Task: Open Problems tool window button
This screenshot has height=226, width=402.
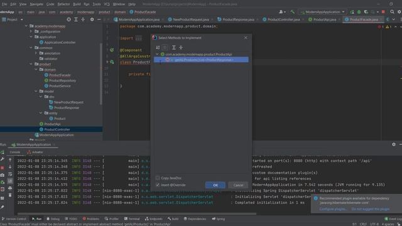Action: point(90,219)
